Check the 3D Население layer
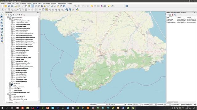This screenshot has height=110, width=197. tap(10, 90)
